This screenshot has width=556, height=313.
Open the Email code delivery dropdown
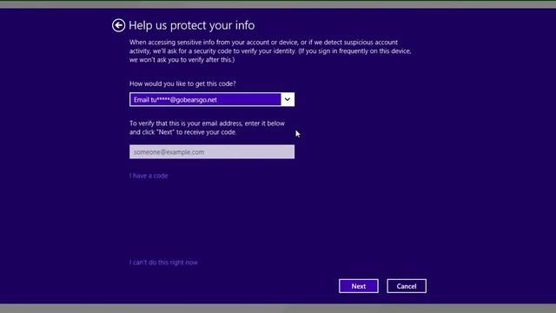(212, 100)
